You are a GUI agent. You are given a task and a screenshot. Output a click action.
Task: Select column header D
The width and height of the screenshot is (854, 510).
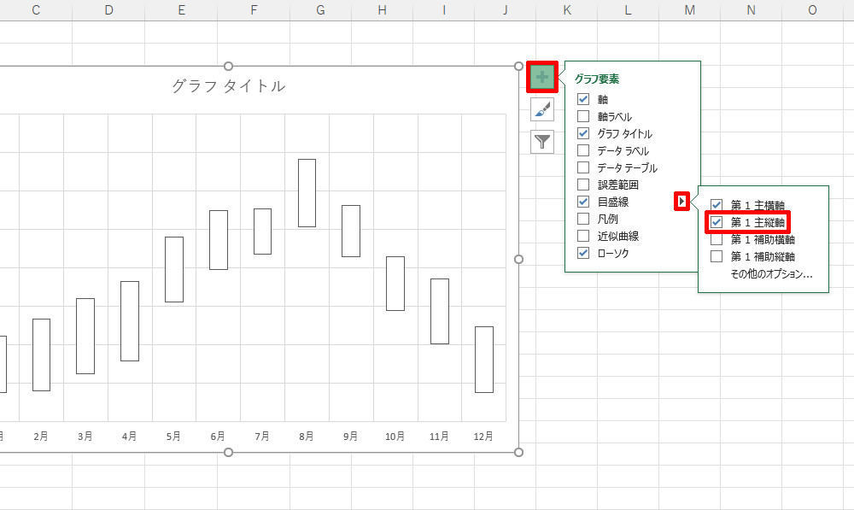coord(108,9)
